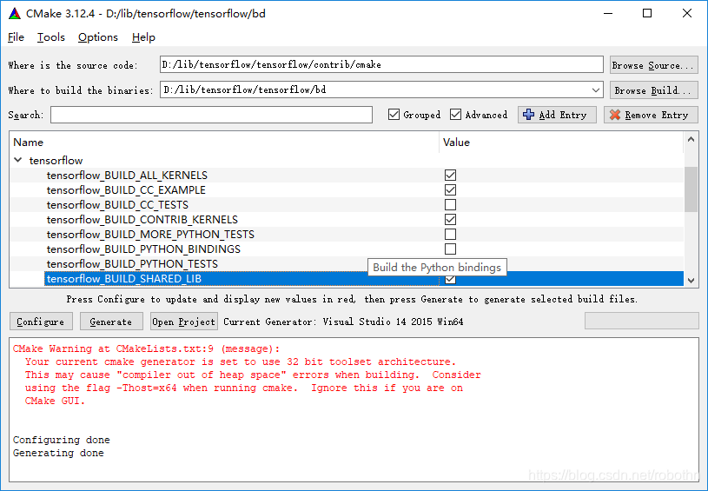Select tensorflow_BUILD_SHARED_LIB row name
This screenshot has height=491, width=708.
click(123, 279)
